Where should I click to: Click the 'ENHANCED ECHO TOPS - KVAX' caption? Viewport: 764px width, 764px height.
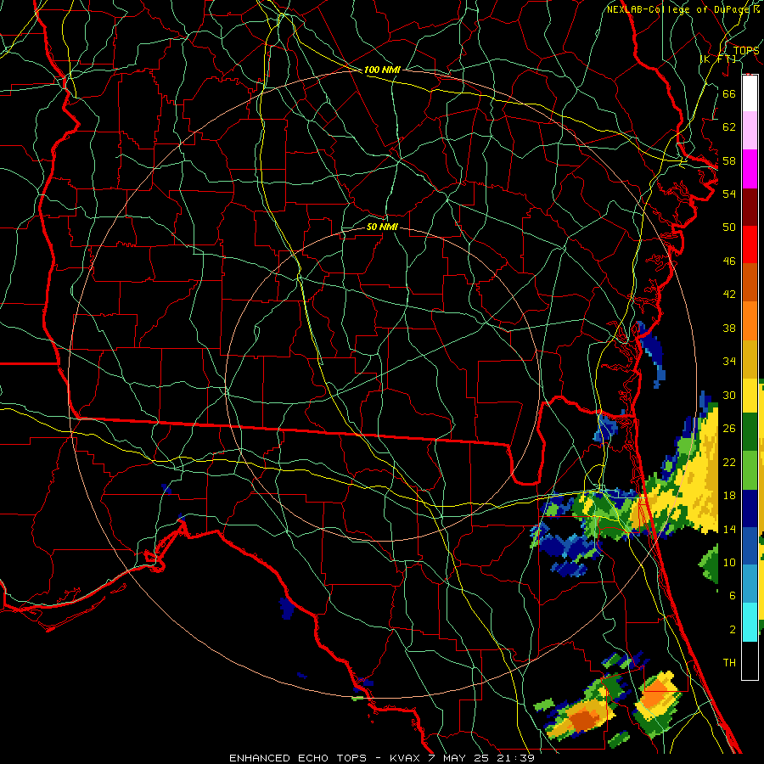[322, 758]
